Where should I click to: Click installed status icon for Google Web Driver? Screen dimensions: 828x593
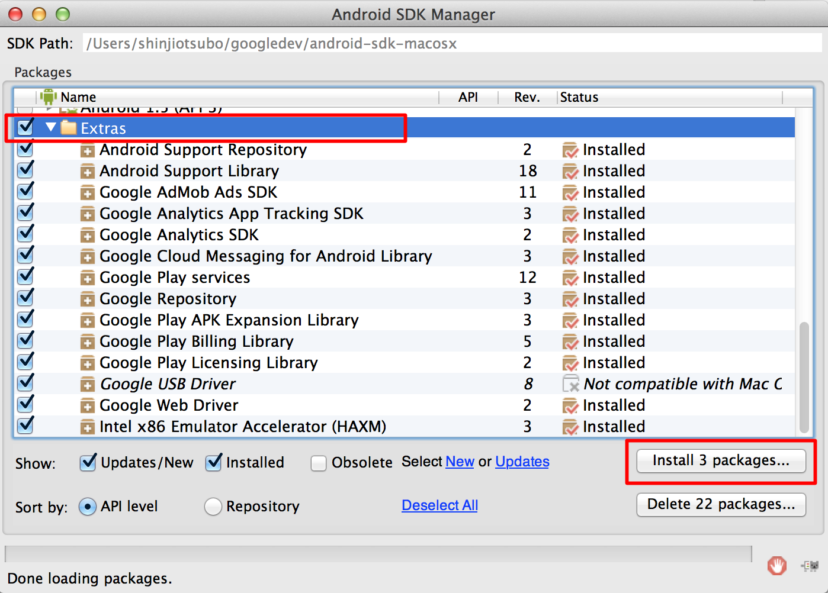click(x=570, y=406)
